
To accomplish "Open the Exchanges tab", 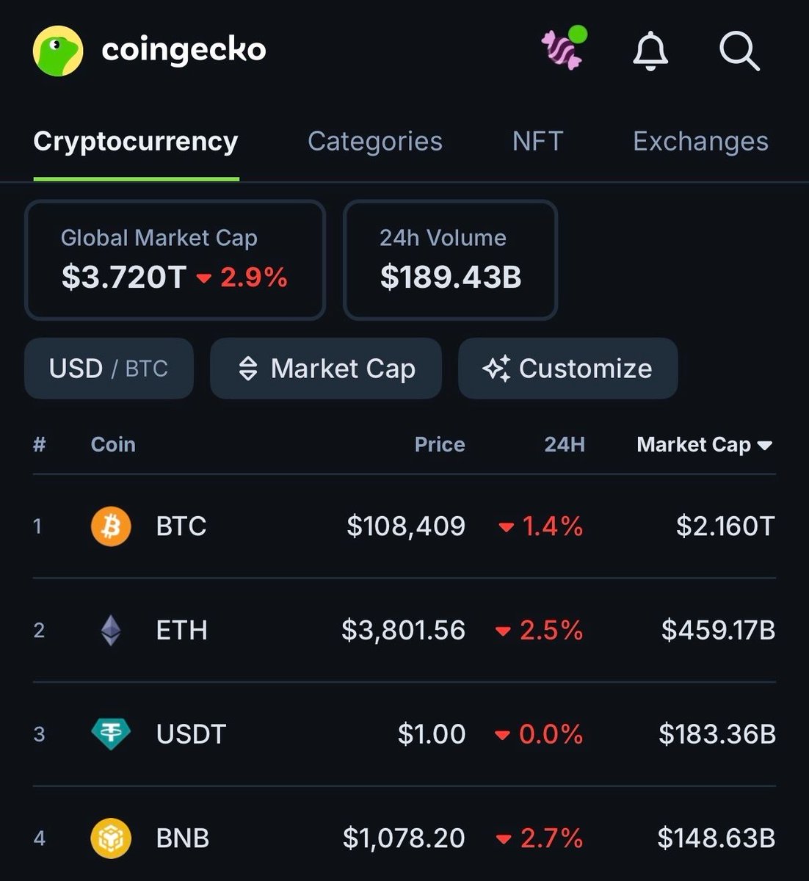I will [x=700, y=142].
